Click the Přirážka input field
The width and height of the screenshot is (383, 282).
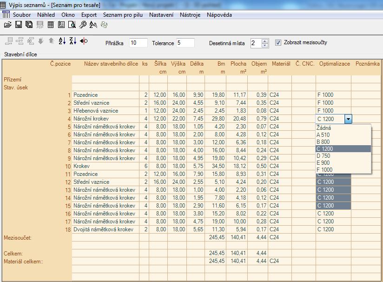pyautogui.click(x=138, y=43)
